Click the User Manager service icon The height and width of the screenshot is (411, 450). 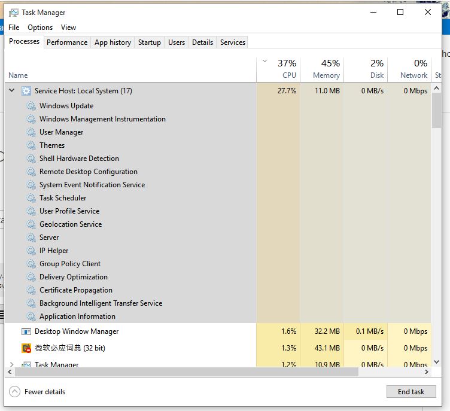coord(31,132)
